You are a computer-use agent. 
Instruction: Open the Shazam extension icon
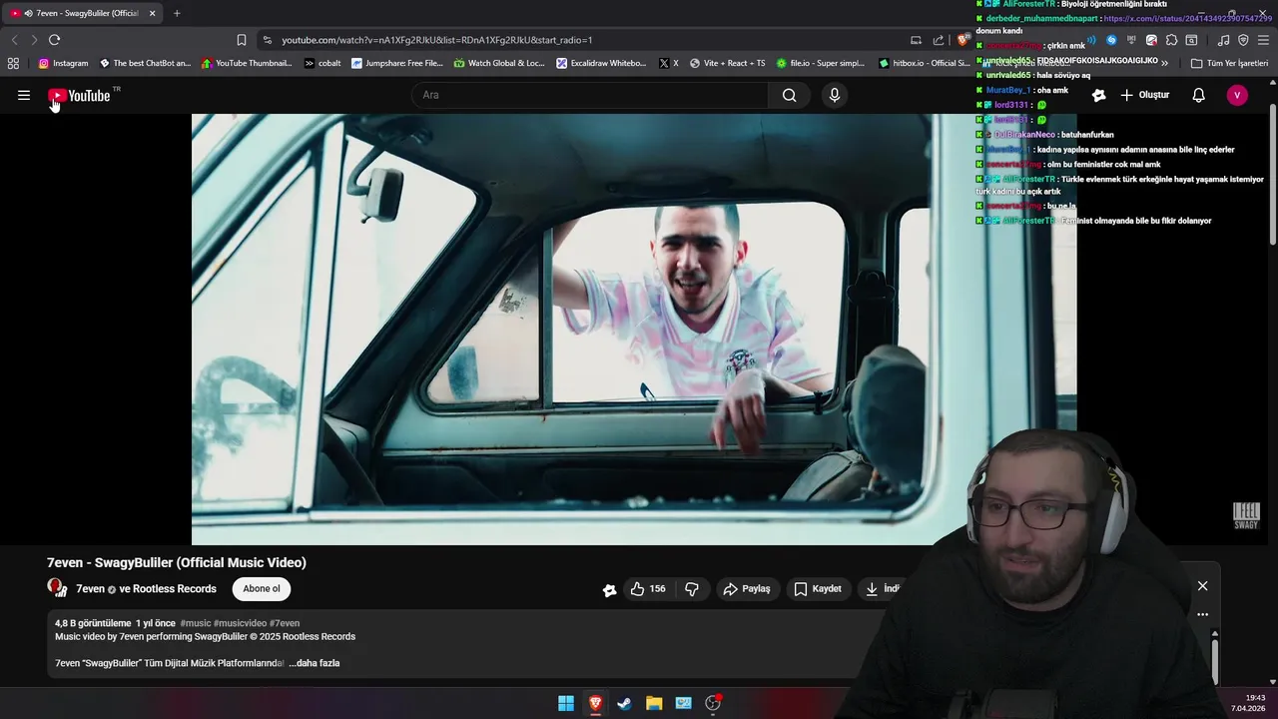(1111, 40)
